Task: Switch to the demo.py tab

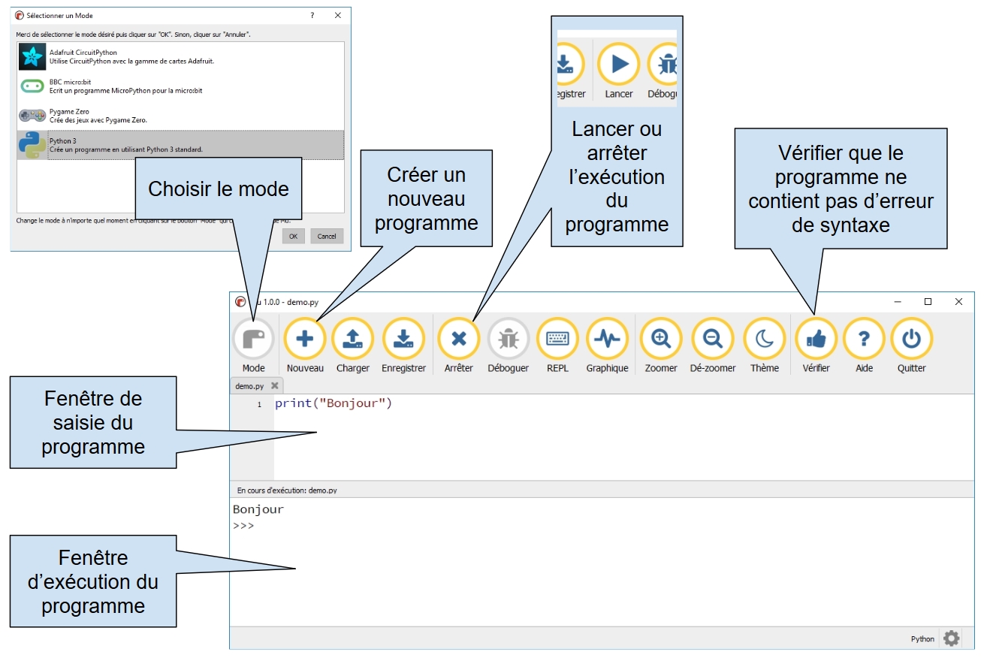Action: coord(251,385)
